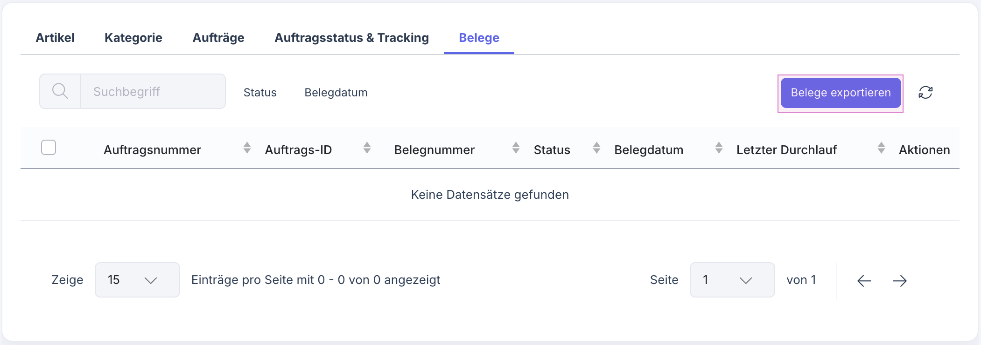Viewport: 981px width, 345px height.
Task: Sort the Letzter Durchlauf column
Action: tap(881, 148)
